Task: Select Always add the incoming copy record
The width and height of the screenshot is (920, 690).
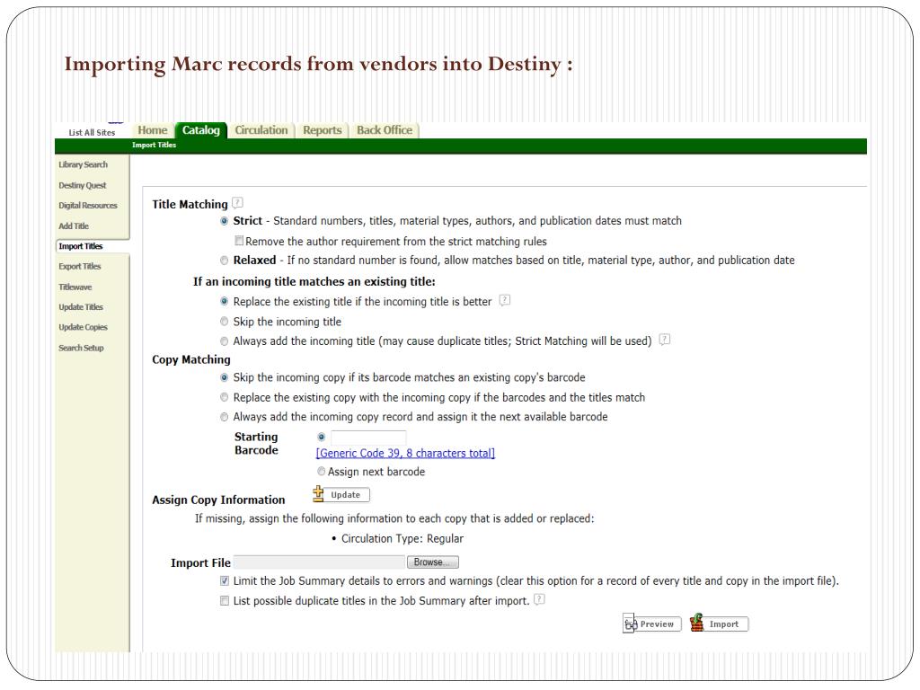Action: click(224, 417)
